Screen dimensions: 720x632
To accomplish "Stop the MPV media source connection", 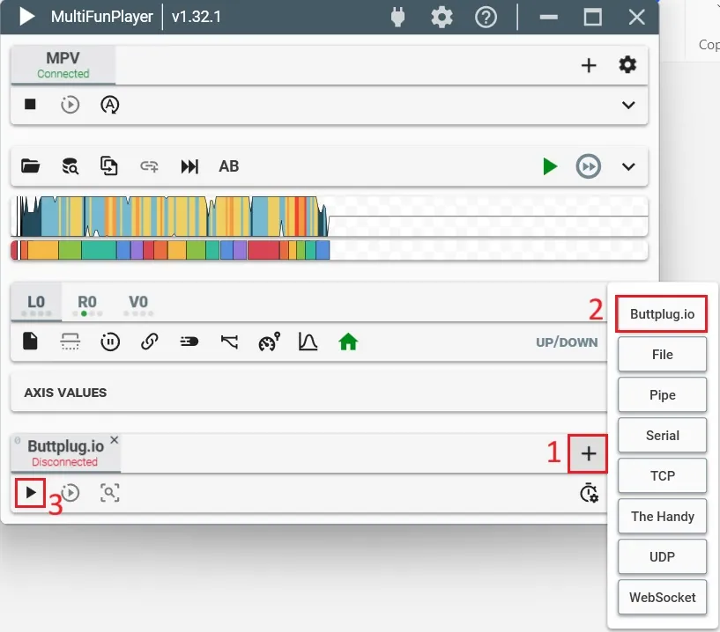I will [x=30, y=104].
